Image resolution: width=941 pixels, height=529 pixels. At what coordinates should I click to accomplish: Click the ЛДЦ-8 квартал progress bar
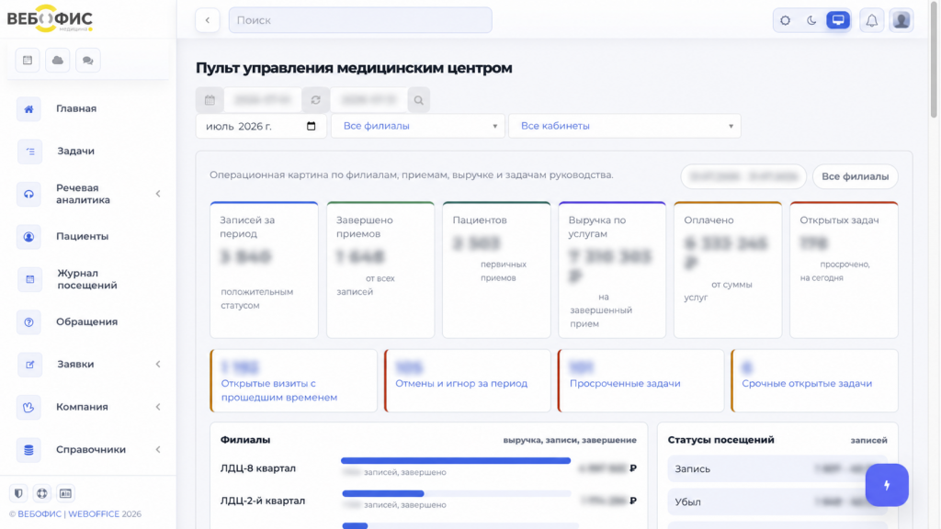click(456, 461)
